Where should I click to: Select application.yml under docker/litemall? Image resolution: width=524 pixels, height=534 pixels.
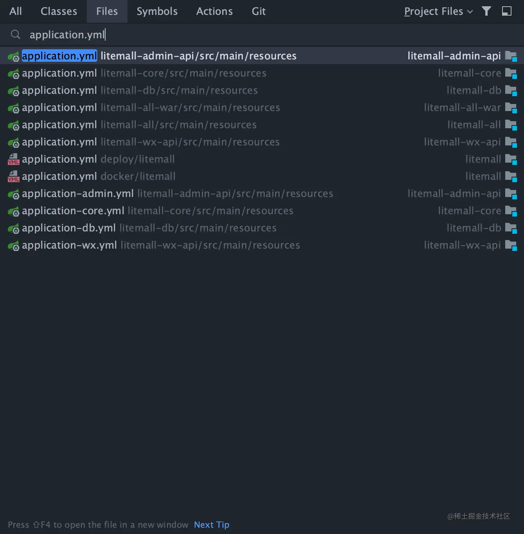pos(262,176)
